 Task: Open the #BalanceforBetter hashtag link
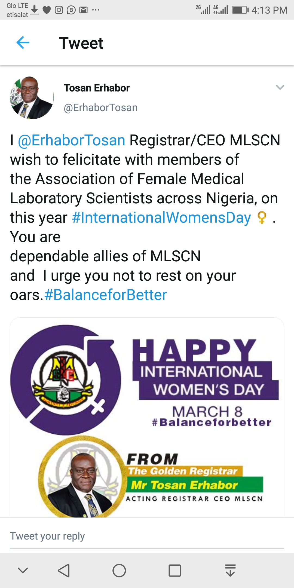click(x=106, y=295)
